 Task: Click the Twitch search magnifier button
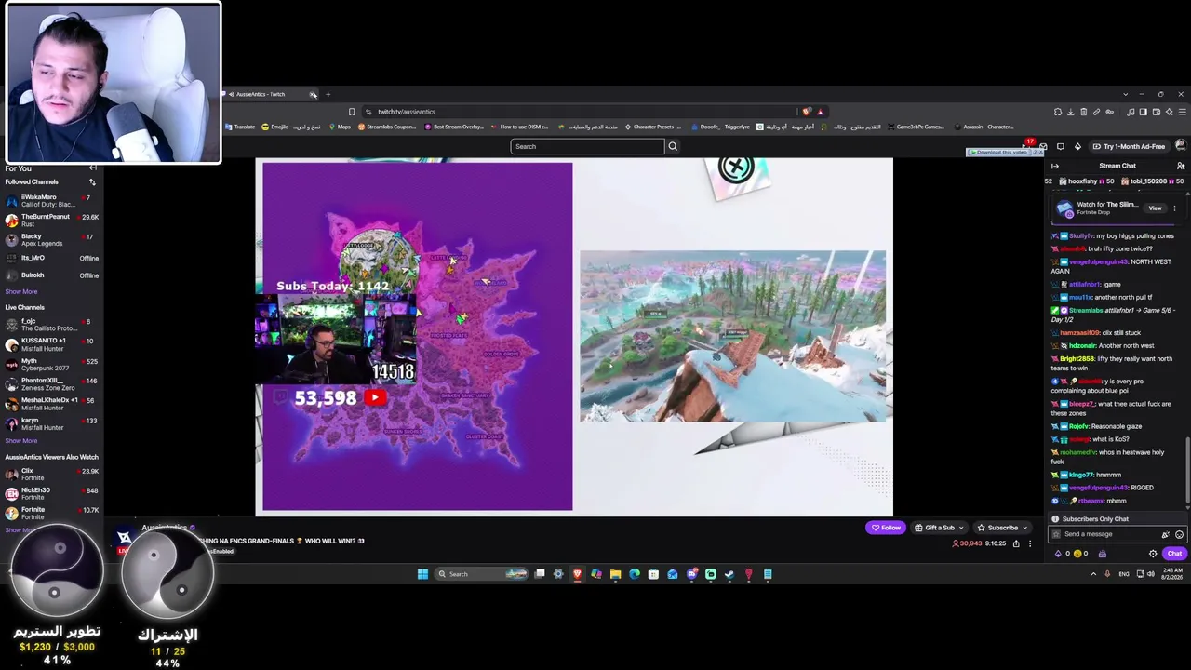coord(673,146)
